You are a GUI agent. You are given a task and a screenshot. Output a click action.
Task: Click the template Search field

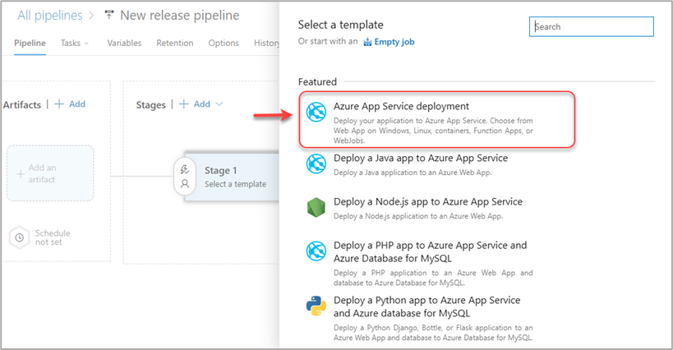pyautogui.click(x=592, y=26)
